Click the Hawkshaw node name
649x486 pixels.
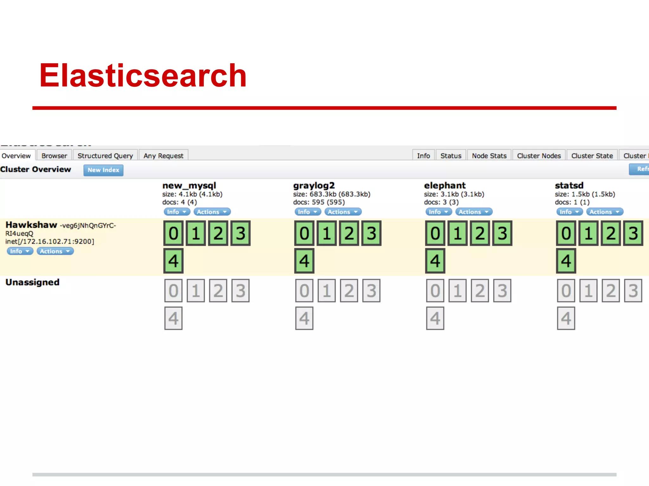point(31,225)
